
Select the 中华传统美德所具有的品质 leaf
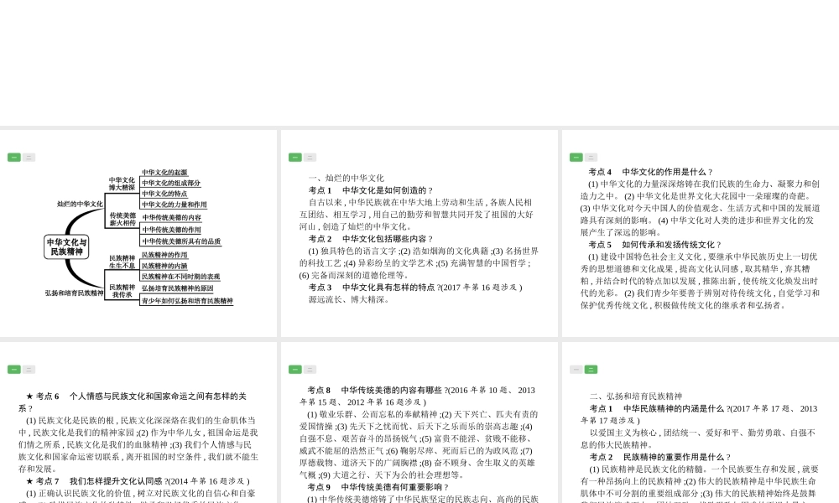pyautogui.click(x=181, y=241)
